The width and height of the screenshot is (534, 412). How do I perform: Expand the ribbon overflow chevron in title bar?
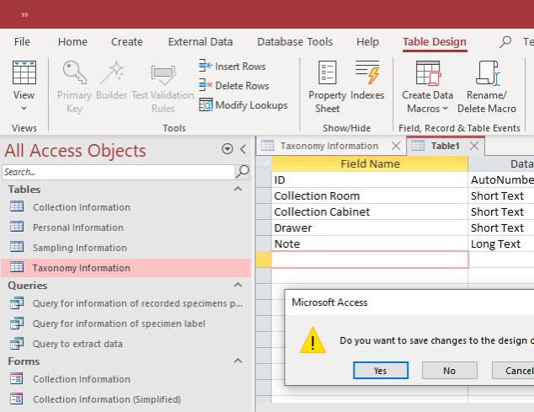click(x=24, y=14)
